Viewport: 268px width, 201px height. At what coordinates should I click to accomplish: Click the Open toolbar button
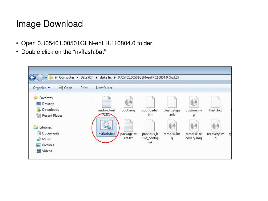click(65, 88)
